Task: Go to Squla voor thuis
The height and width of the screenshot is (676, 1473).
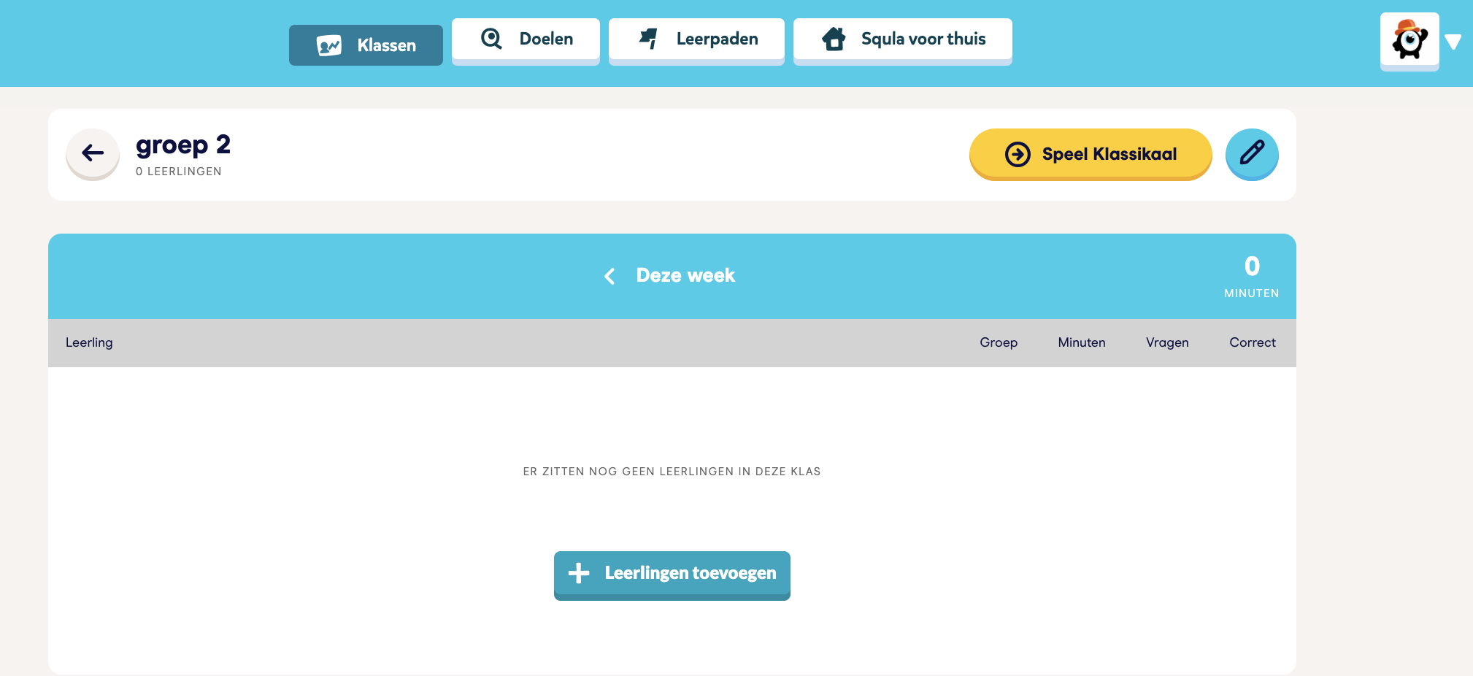Action: (902, 40)
